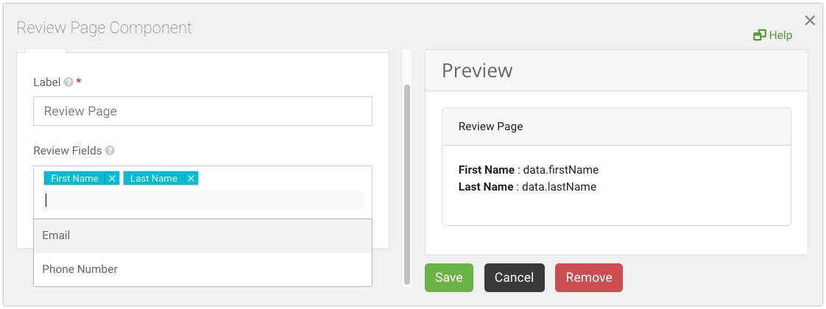
Task: Select the Last Name chip label
Action: point(153,179)
